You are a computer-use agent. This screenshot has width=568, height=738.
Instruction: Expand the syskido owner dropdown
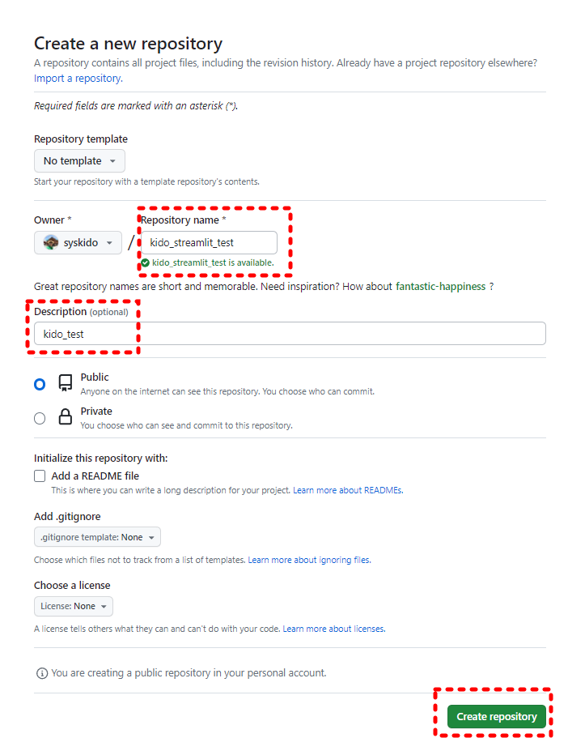pos(78,243)
